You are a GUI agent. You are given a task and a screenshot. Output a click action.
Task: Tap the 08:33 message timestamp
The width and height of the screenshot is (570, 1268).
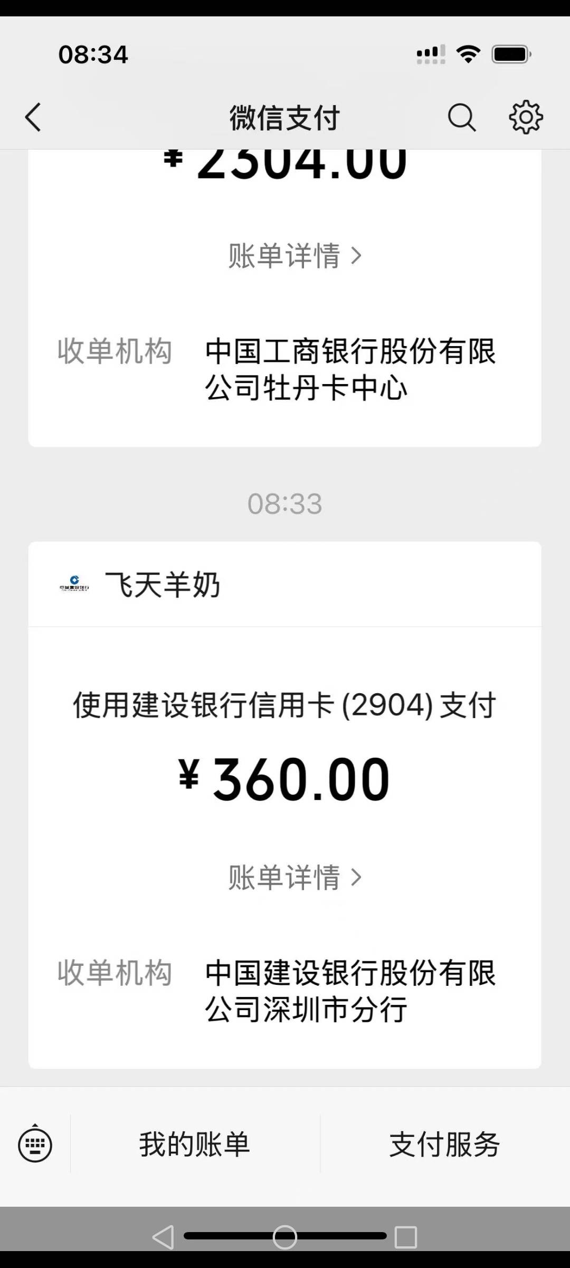click(284, 504)
